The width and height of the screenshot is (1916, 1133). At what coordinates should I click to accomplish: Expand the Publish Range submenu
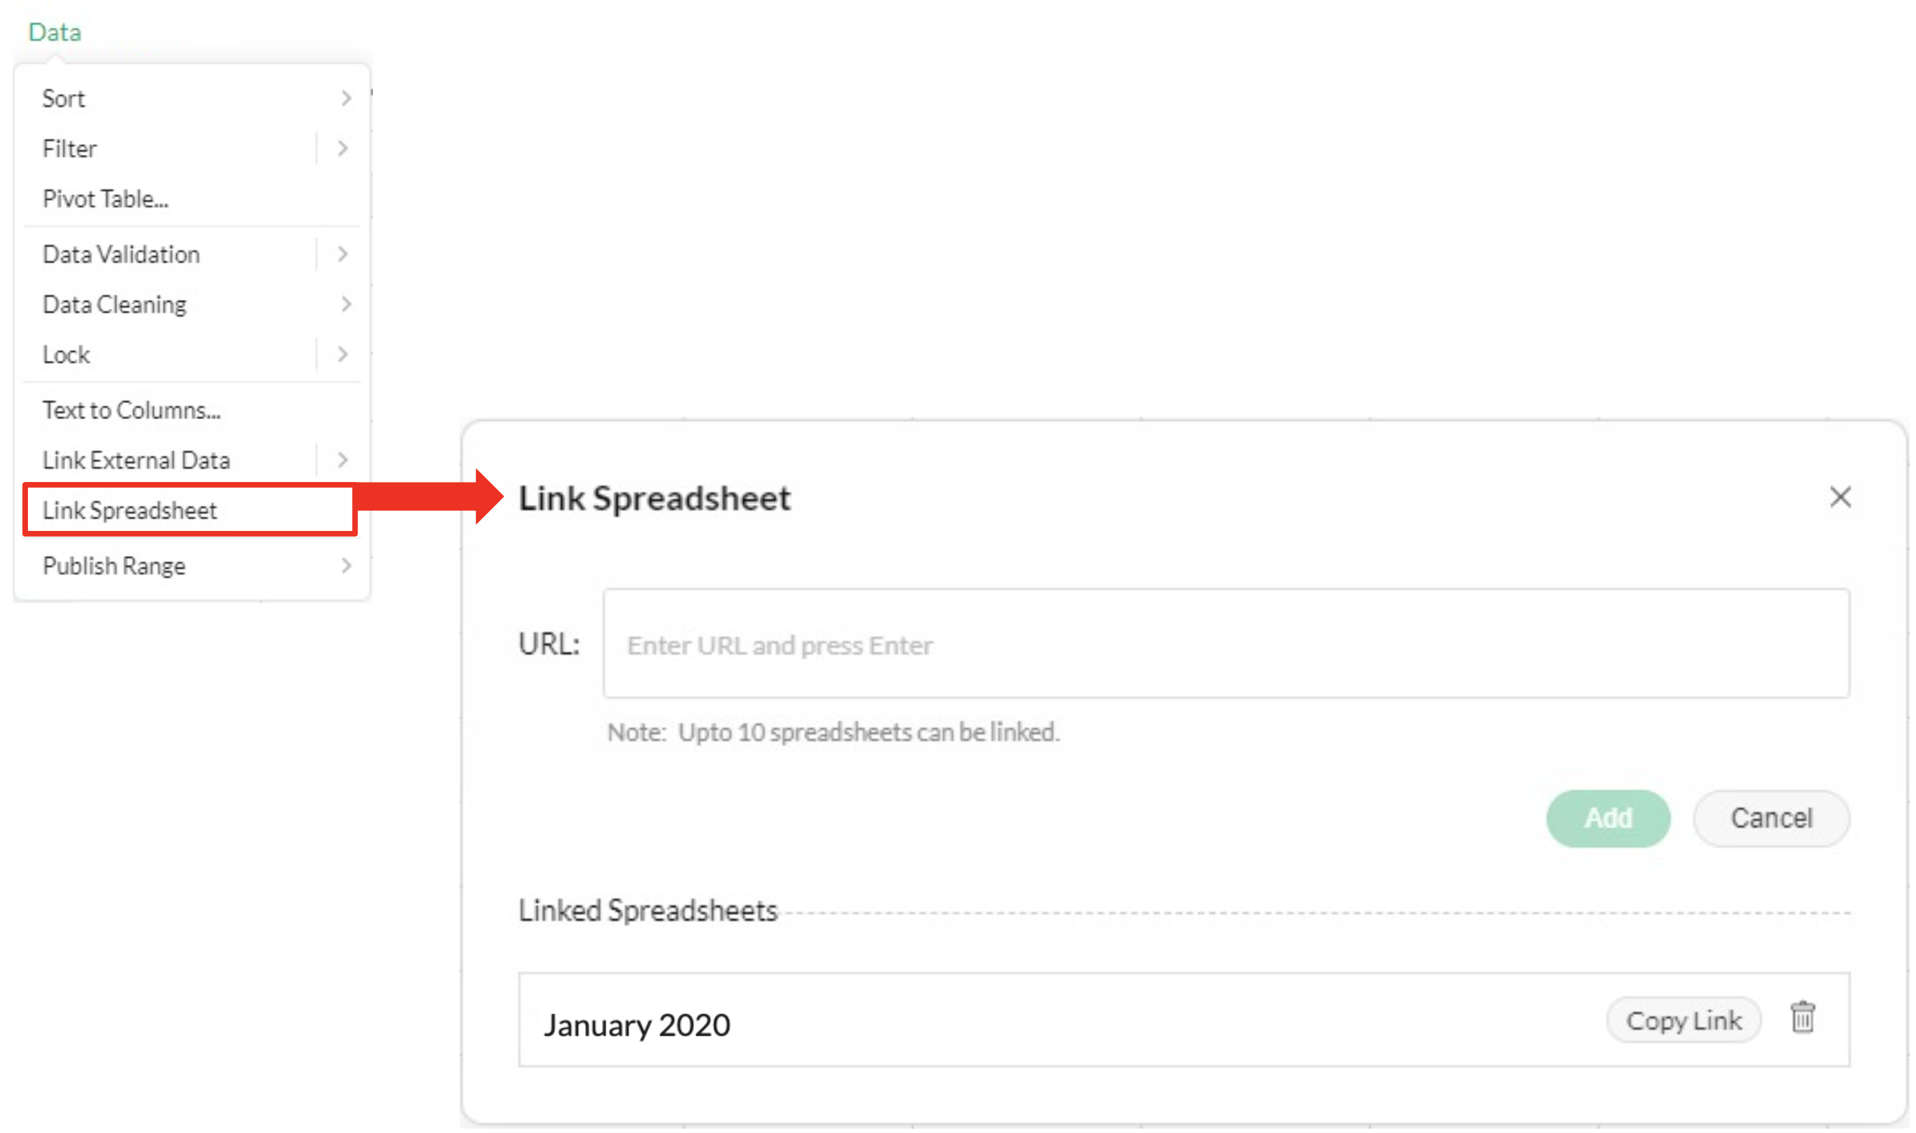pyautogui.click(x=347, y=566)
